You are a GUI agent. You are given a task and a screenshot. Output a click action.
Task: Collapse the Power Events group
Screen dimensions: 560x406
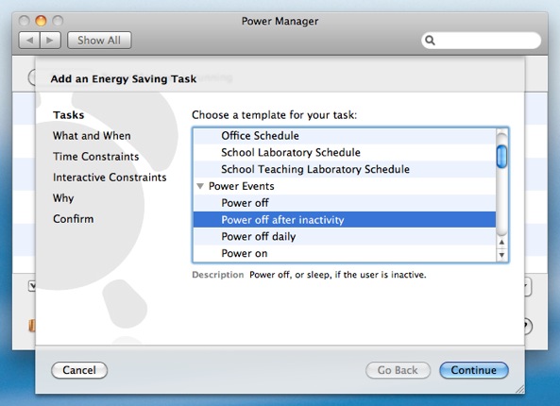(200, 186)
